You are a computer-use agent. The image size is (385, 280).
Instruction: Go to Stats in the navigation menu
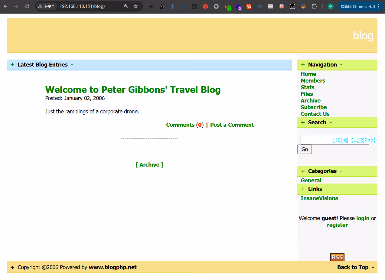[x=307, y=87]
